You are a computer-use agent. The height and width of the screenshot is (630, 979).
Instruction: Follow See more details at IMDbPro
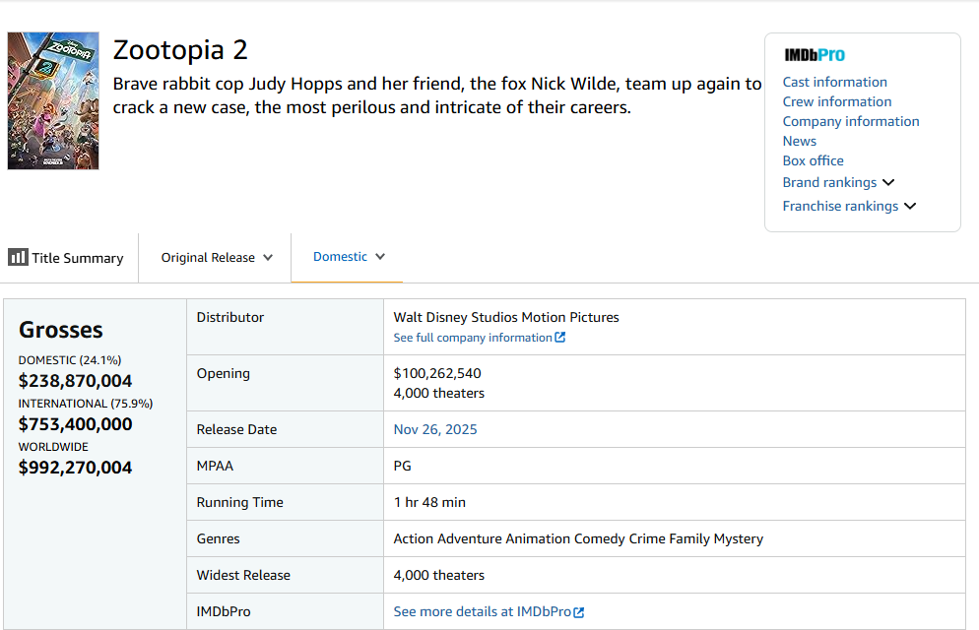click(x=482, y=612)
